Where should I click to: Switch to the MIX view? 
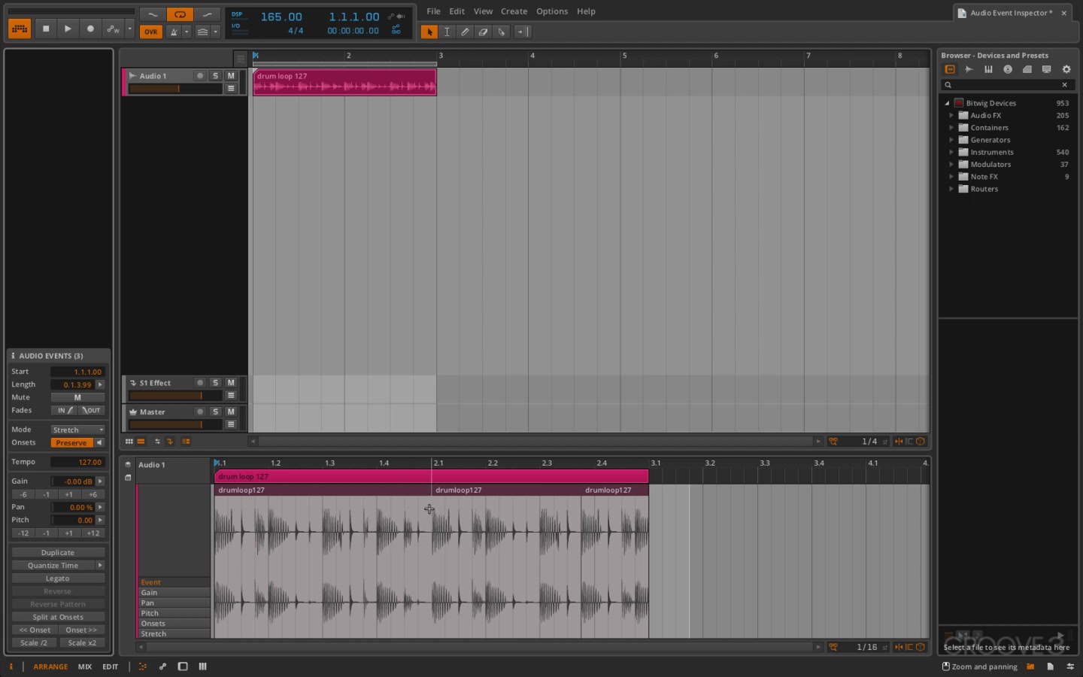(85, 666)
